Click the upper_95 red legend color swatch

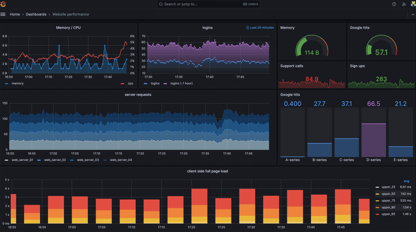377,214
